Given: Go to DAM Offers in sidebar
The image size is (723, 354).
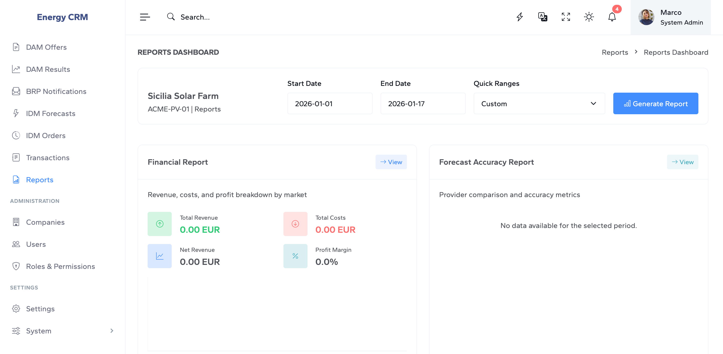Looking at the screenshot, I should click(x=46, y=47).
